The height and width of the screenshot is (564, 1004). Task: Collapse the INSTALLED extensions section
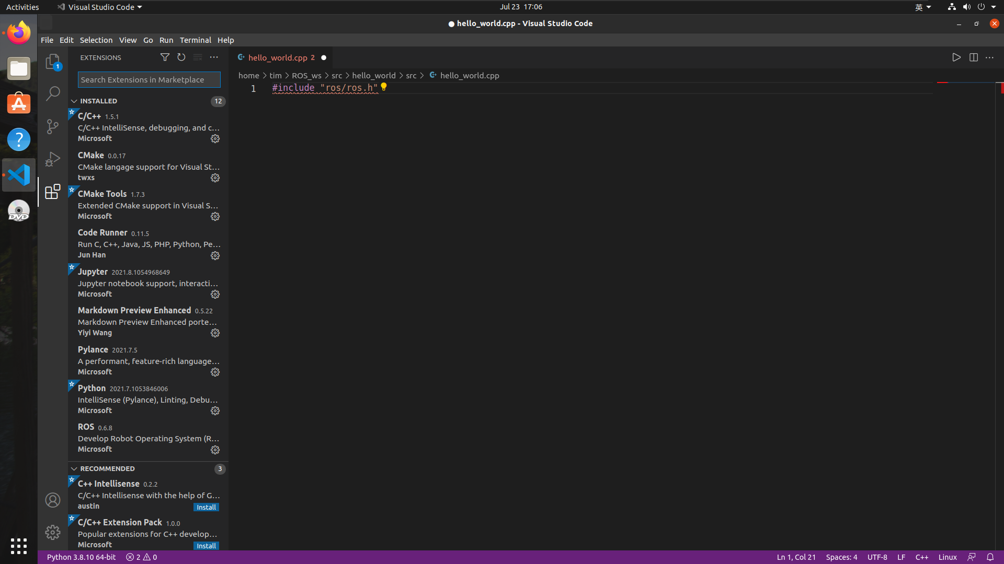click(74, 101)
